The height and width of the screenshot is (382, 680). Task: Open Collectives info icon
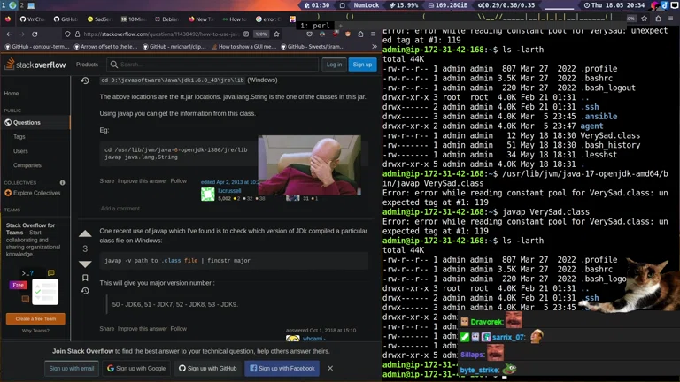pyautogui.click(x=63, y=183)
